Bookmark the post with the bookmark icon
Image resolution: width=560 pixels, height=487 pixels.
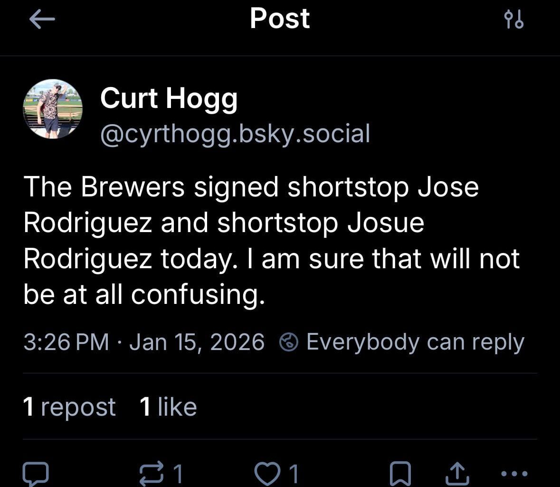(401, 472)
